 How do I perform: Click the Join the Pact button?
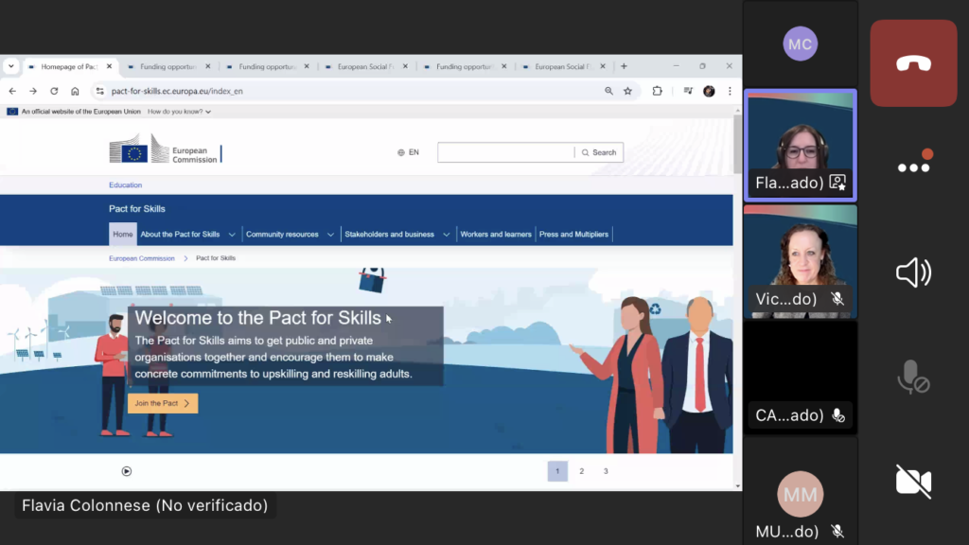(x=163, y=403)
